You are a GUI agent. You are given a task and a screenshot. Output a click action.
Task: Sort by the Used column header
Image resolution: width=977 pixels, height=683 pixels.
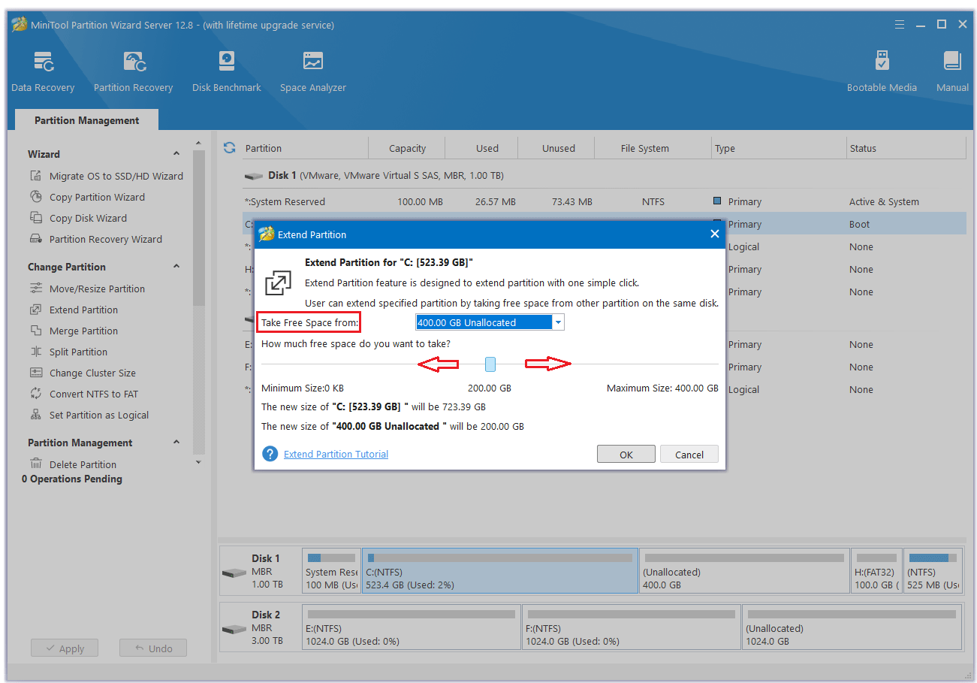pos(482,148)
